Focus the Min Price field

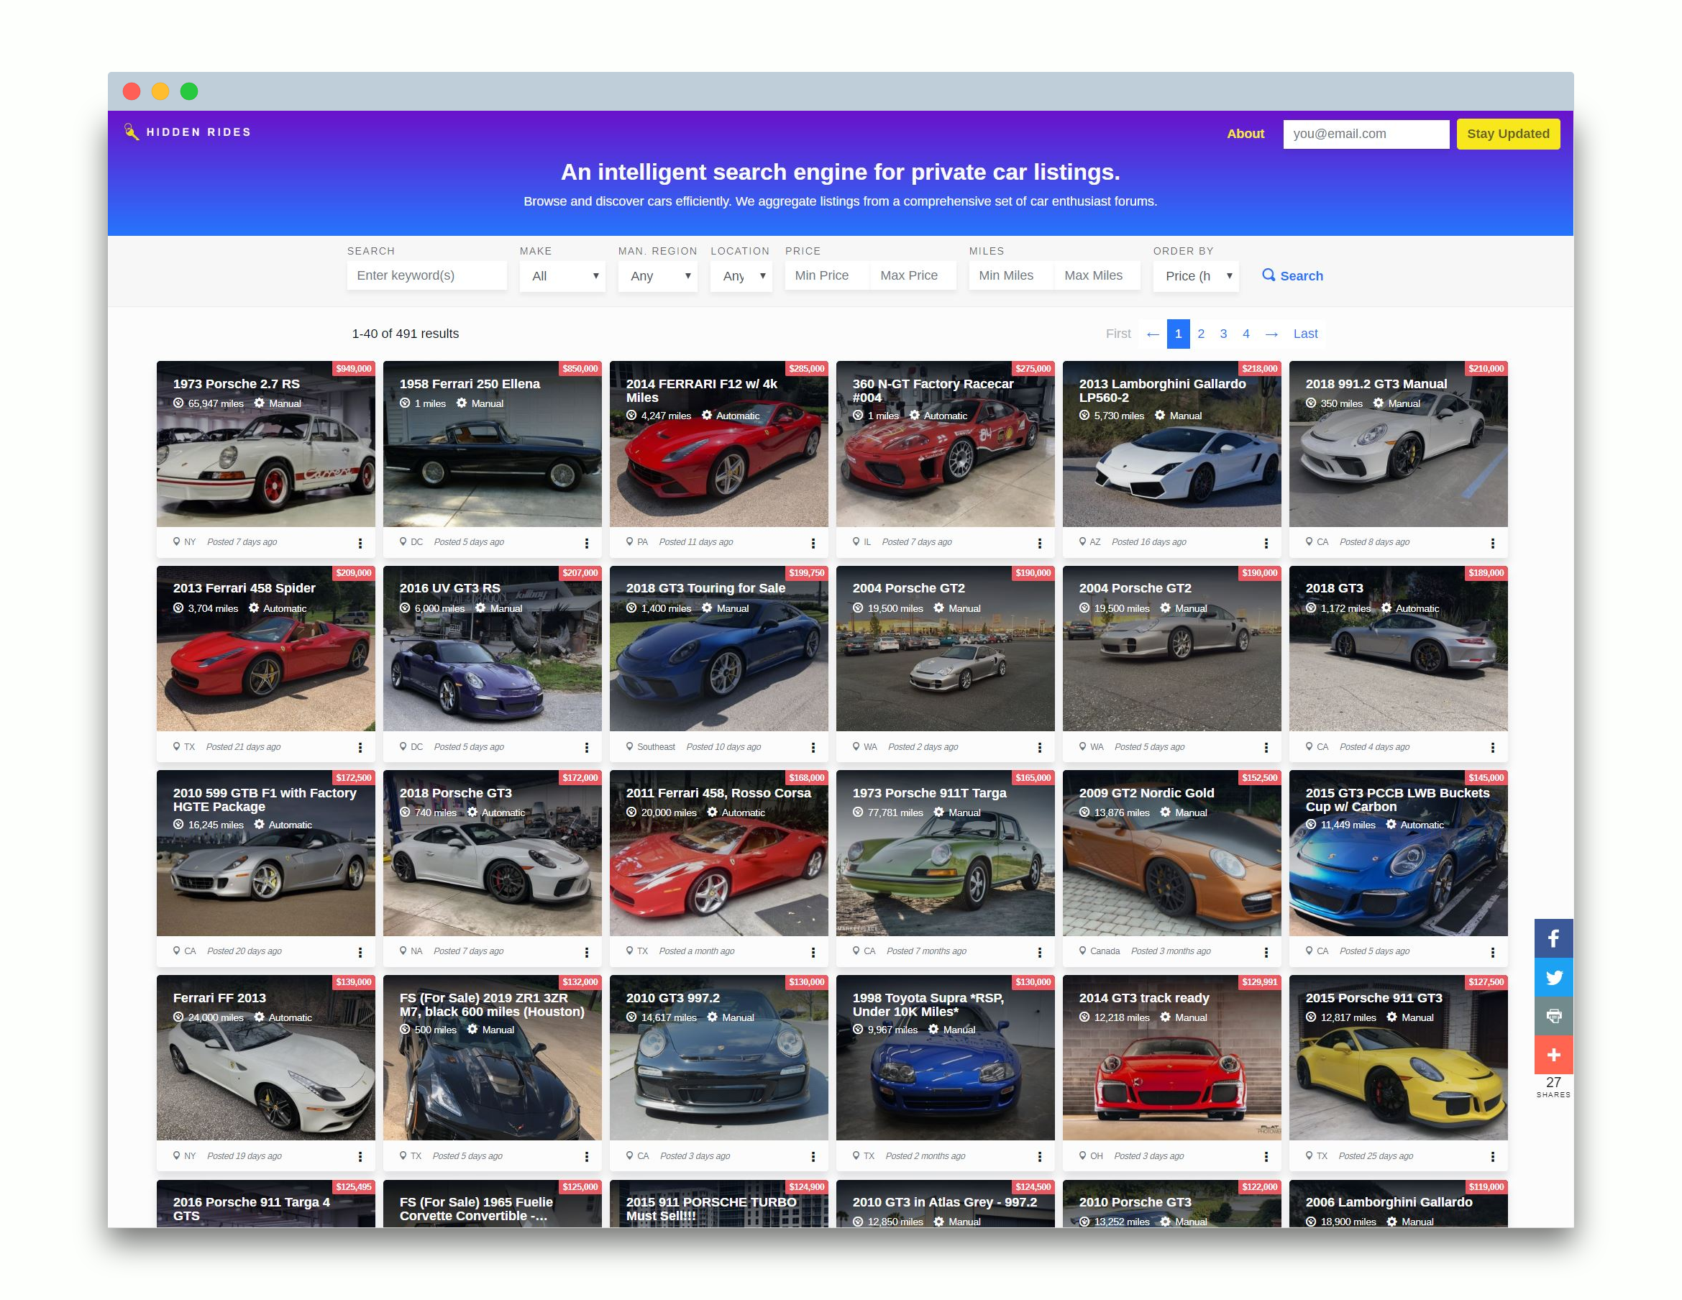pos(827,275)
